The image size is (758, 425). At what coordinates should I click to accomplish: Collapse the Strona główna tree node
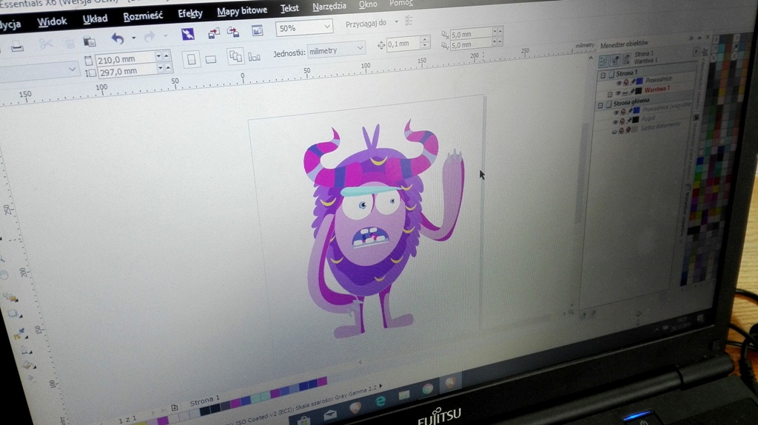click(600, 105)
